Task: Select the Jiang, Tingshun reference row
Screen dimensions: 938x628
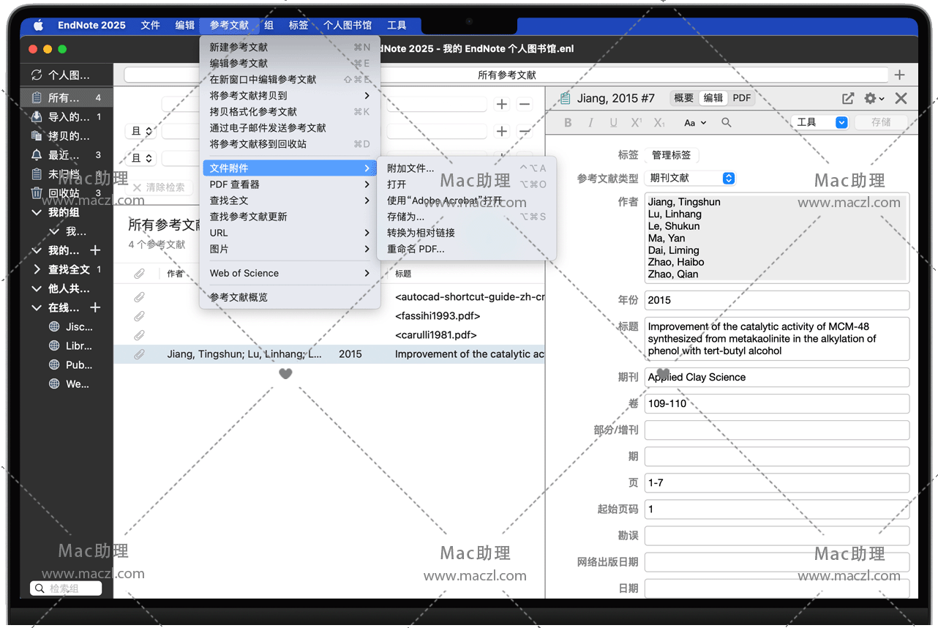Action: [329, 354]
